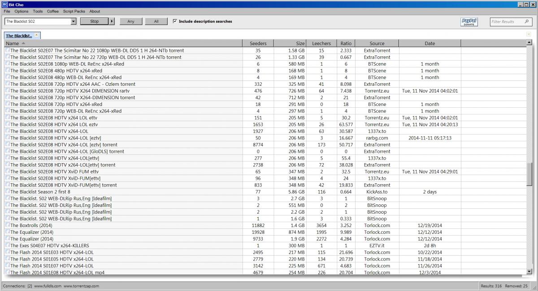Image resolution: width=538 pixels, height=291 pixels.
Task: Click icon of S02E08 DIMENSION rartv row
Action: point(7,91)
